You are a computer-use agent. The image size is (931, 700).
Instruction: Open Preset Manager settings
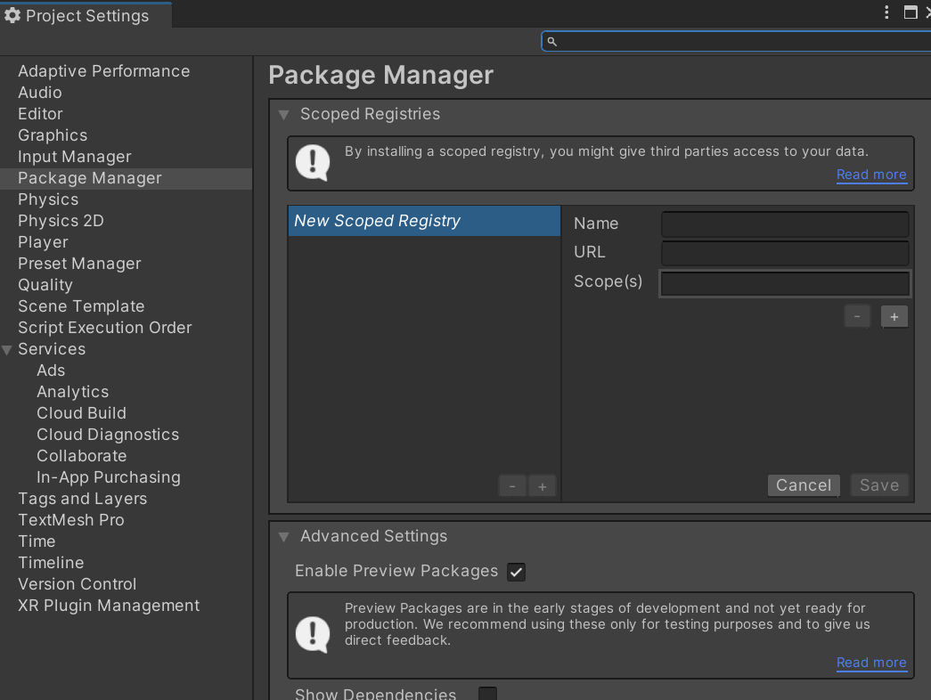click(x=79, y=264)
